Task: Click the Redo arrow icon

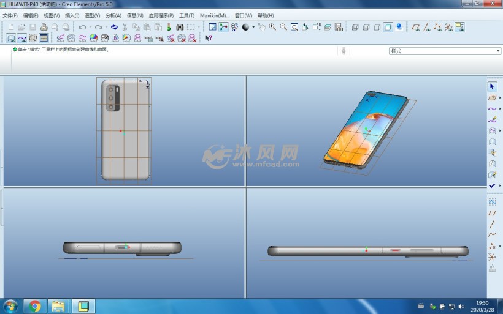Action: pyautogui.click(x=99, y=27)
